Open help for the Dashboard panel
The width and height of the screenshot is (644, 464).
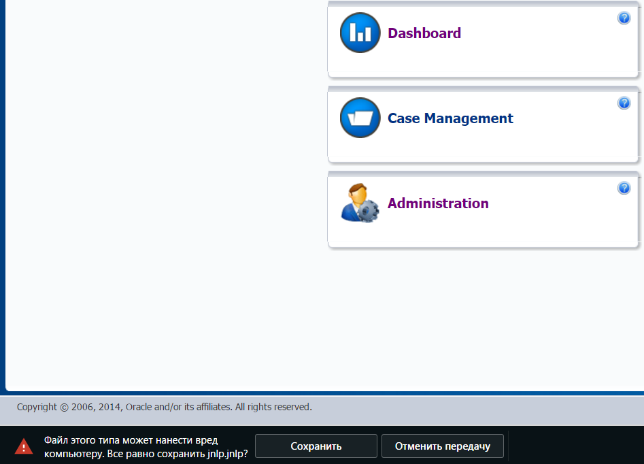pyautogui.click(x=624, y=18)
